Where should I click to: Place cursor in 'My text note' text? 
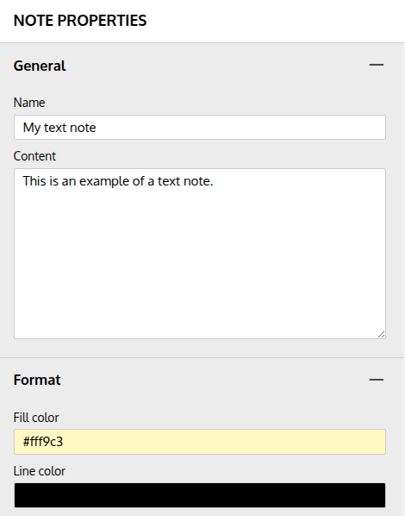coord(59,128)
